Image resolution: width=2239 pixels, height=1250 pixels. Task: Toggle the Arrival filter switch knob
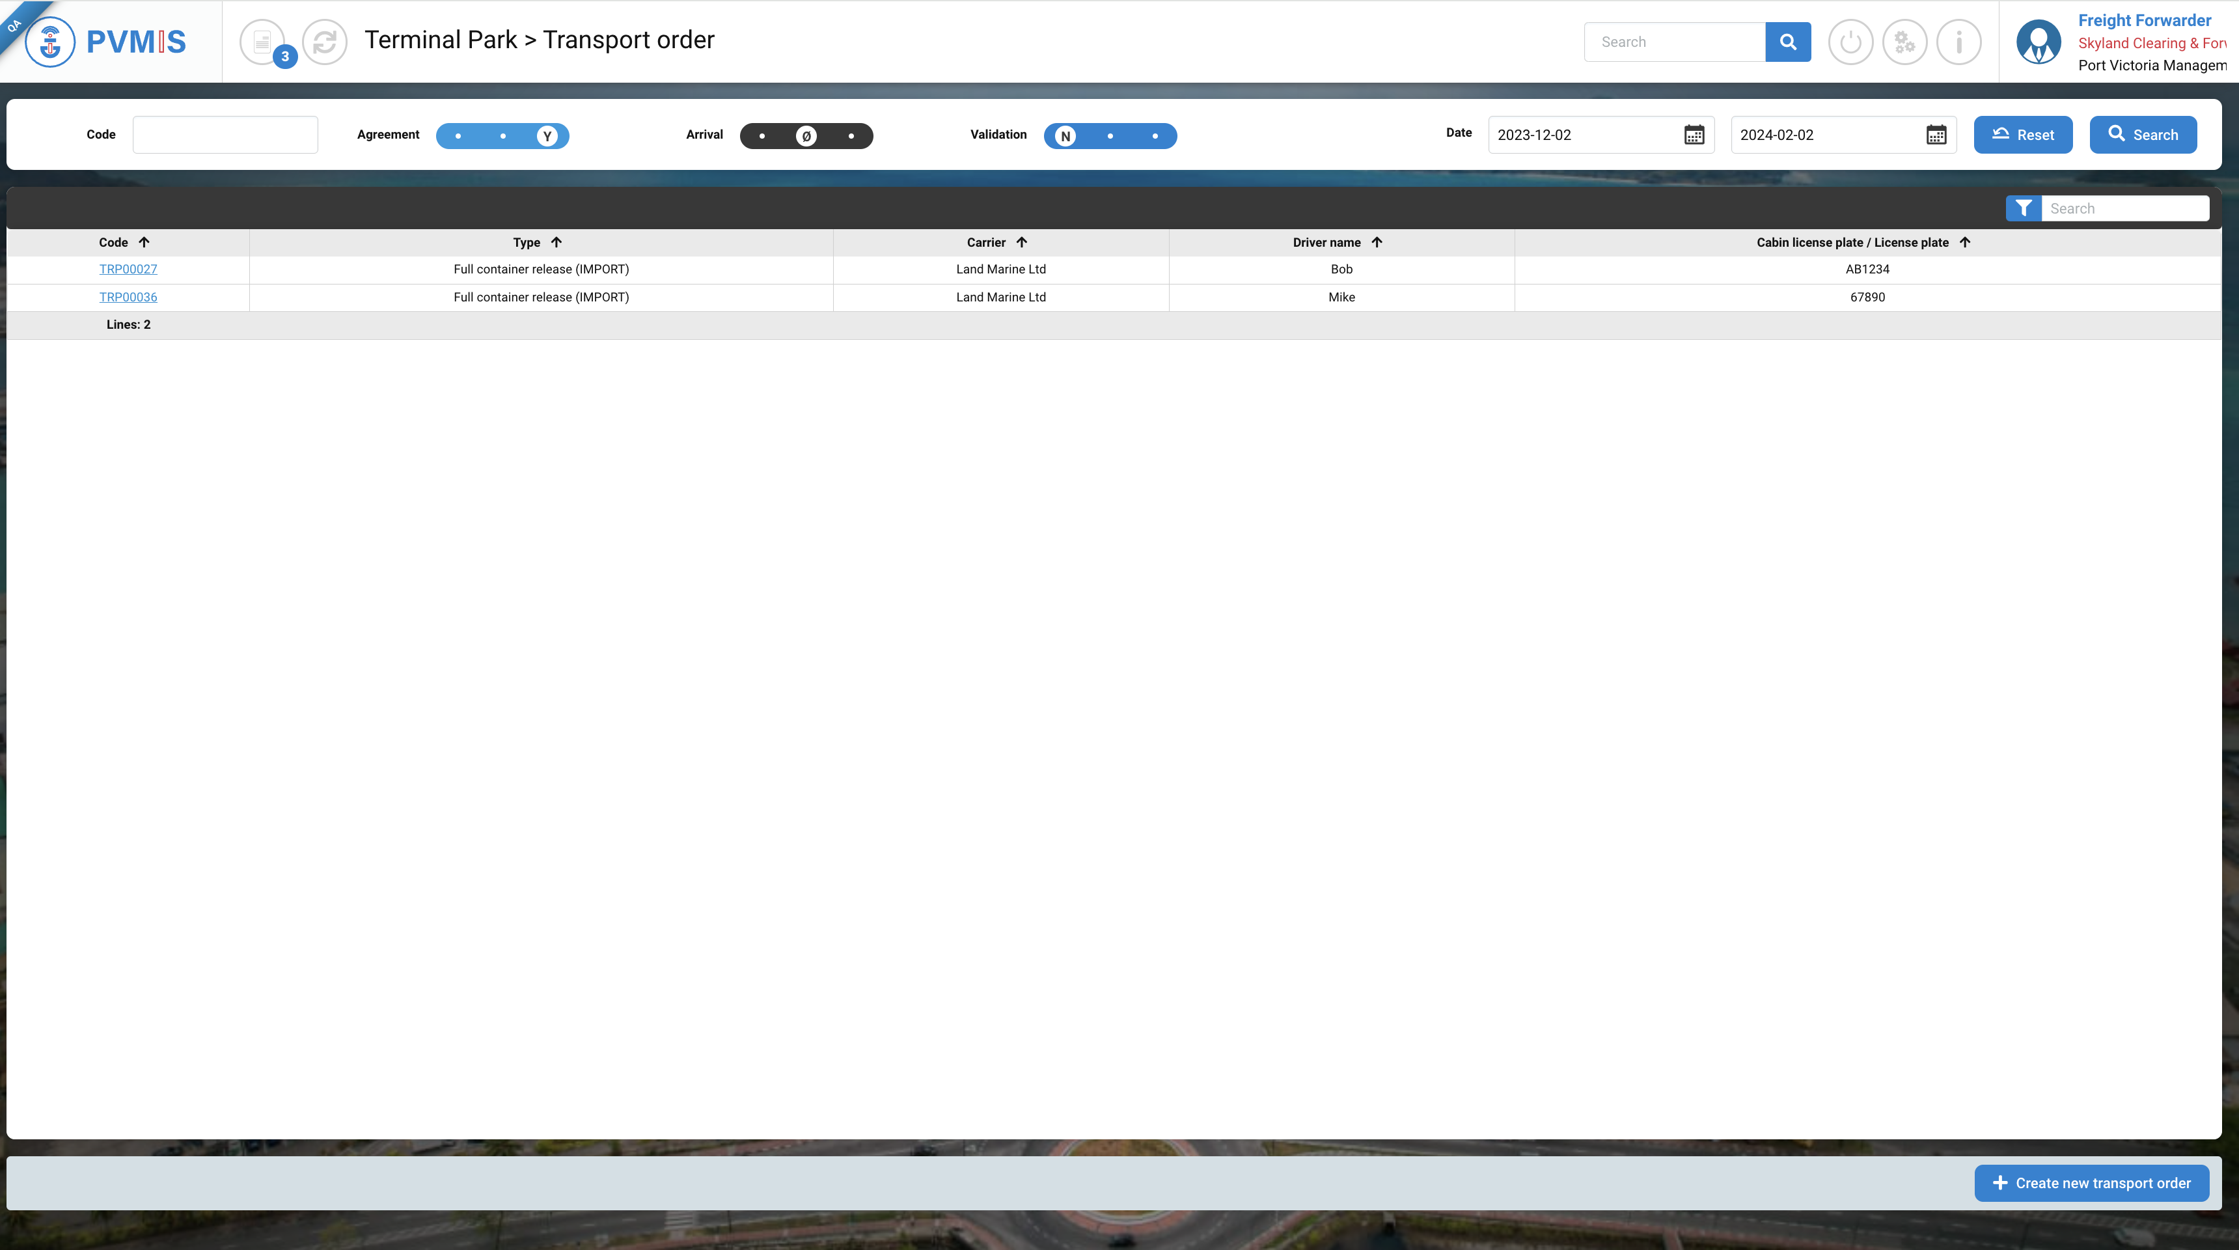806,137
